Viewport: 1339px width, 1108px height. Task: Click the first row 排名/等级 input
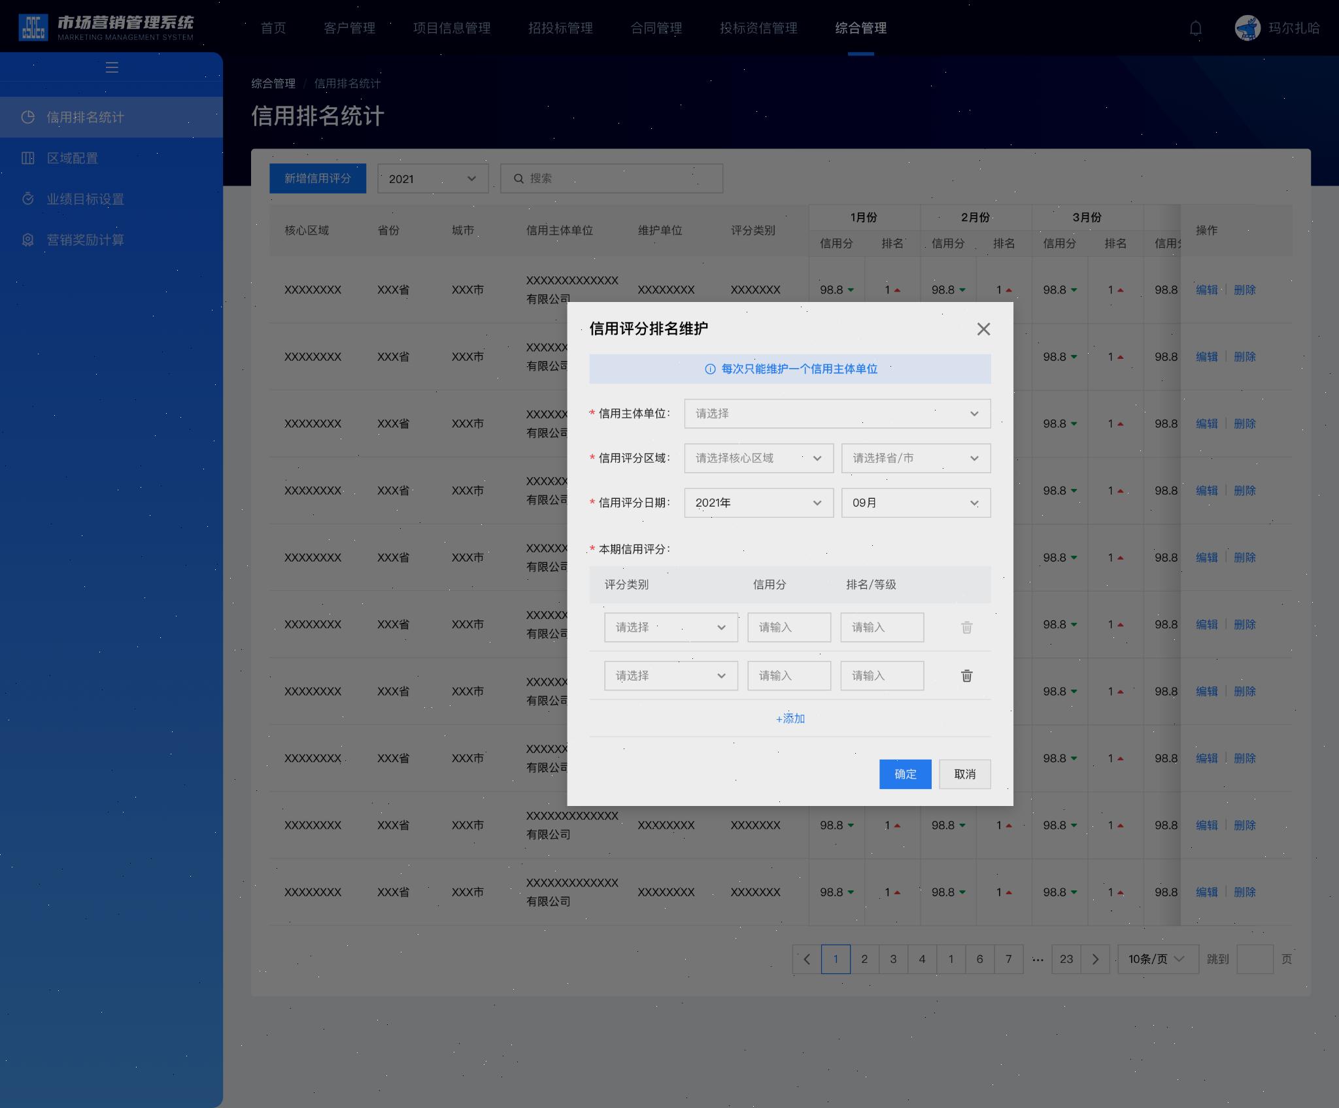(882, 628)
